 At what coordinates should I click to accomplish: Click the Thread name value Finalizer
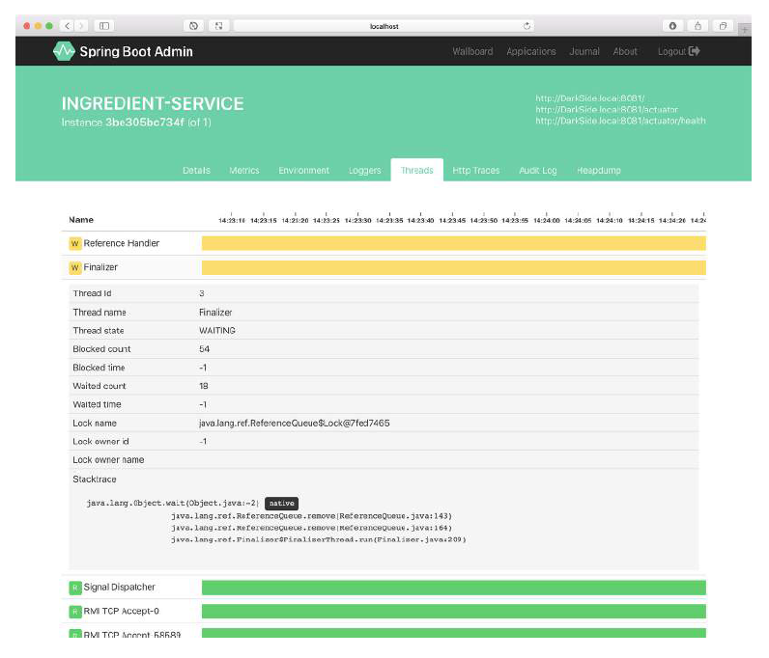point(215,312)
